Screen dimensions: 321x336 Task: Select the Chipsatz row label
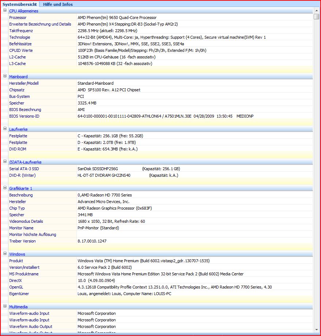[x=16, y=90]
